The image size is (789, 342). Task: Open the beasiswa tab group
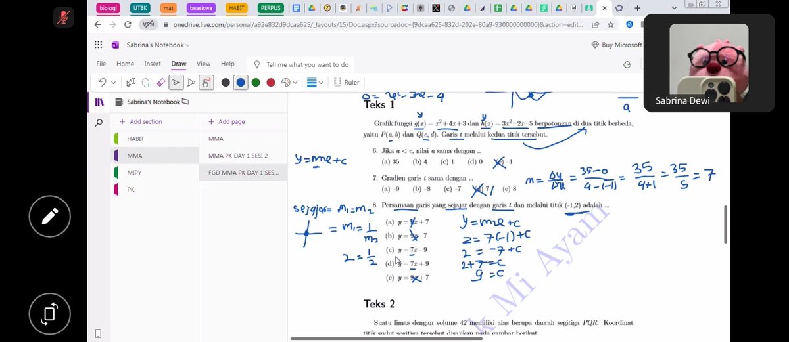point(201,9)
